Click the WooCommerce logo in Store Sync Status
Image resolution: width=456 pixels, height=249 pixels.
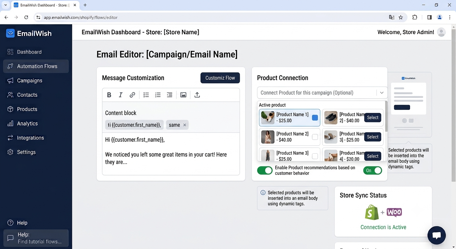tap(394, 212)
